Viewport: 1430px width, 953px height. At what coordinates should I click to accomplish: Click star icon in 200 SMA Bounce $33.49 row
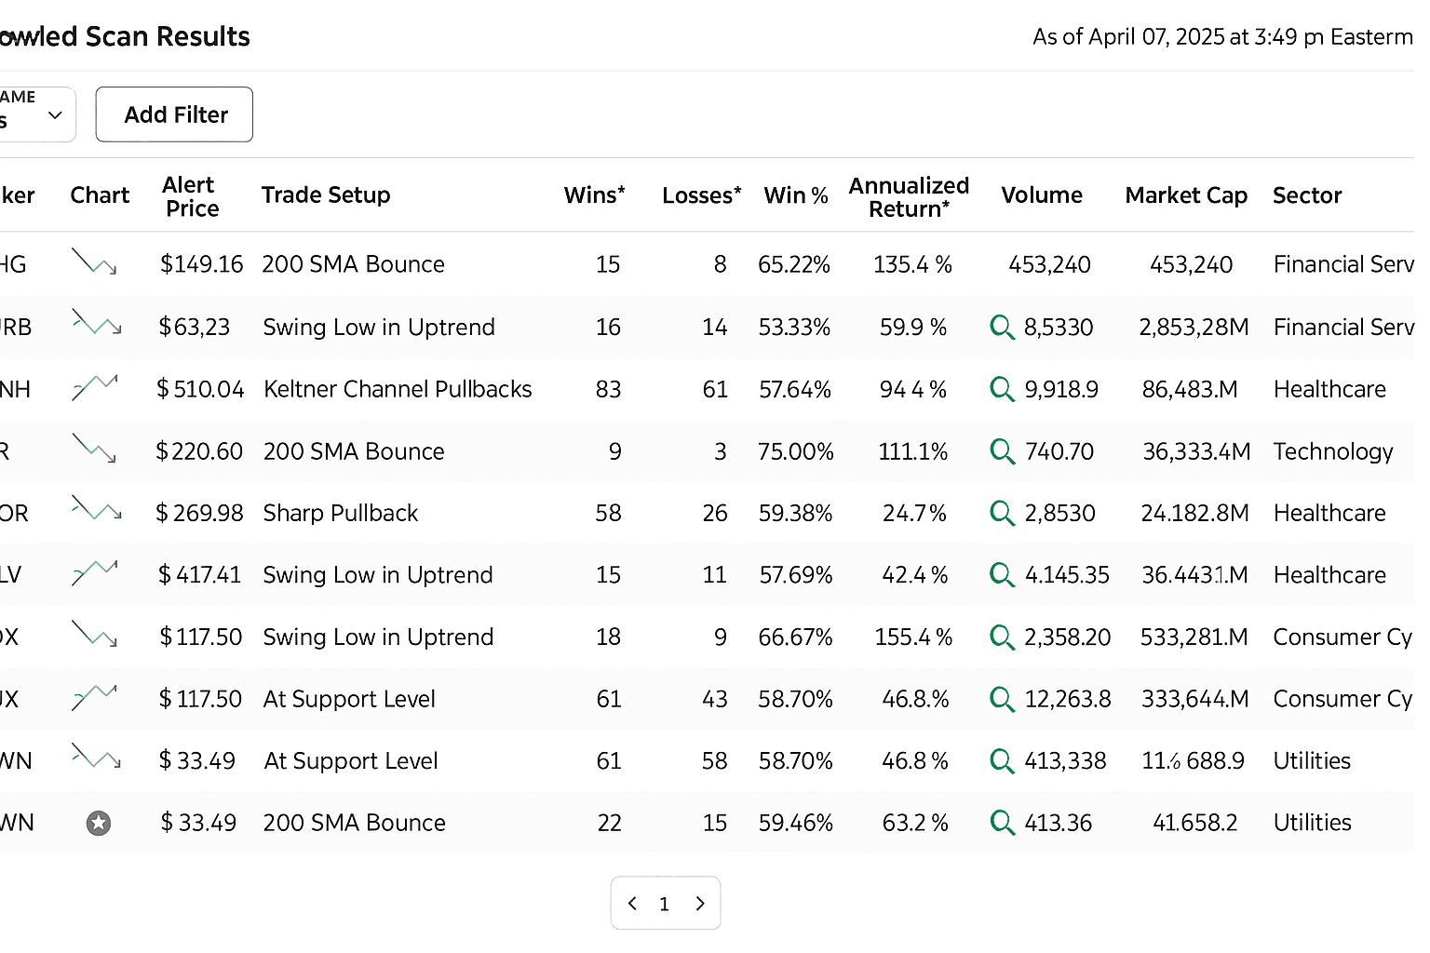(99, 823)
